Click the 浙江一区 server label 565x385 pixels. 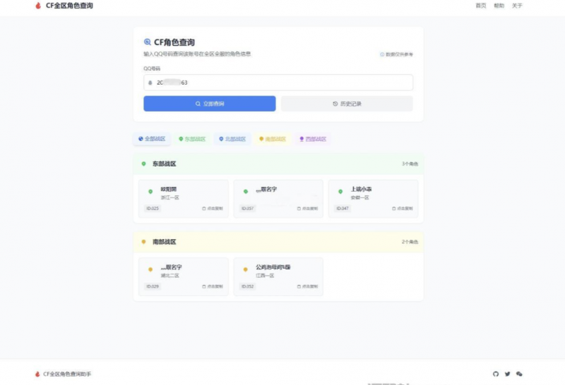[x=169, y=197]
